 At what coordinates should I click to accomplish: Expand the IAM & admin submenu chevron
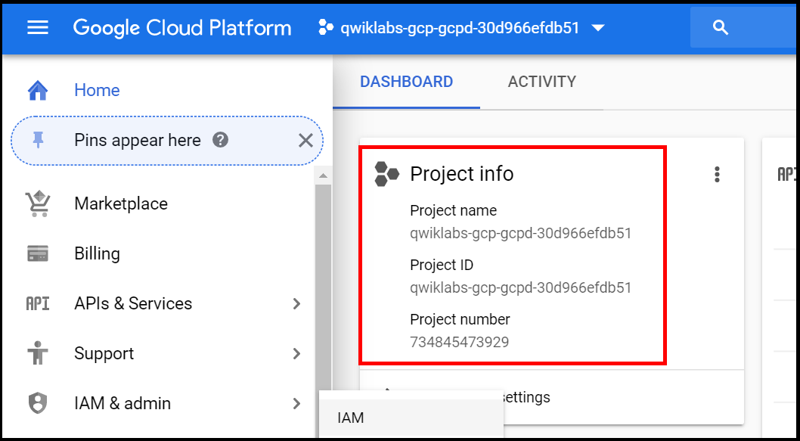[x=297, y=403]
